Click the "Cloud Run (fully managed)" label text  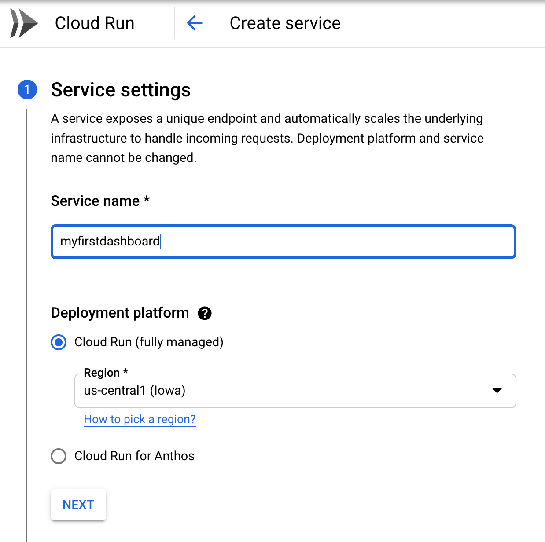click(149, 342)
